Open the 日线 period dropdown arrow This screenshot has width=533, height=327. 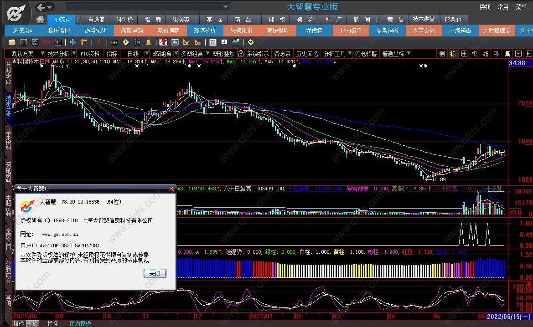pos(147,53)
